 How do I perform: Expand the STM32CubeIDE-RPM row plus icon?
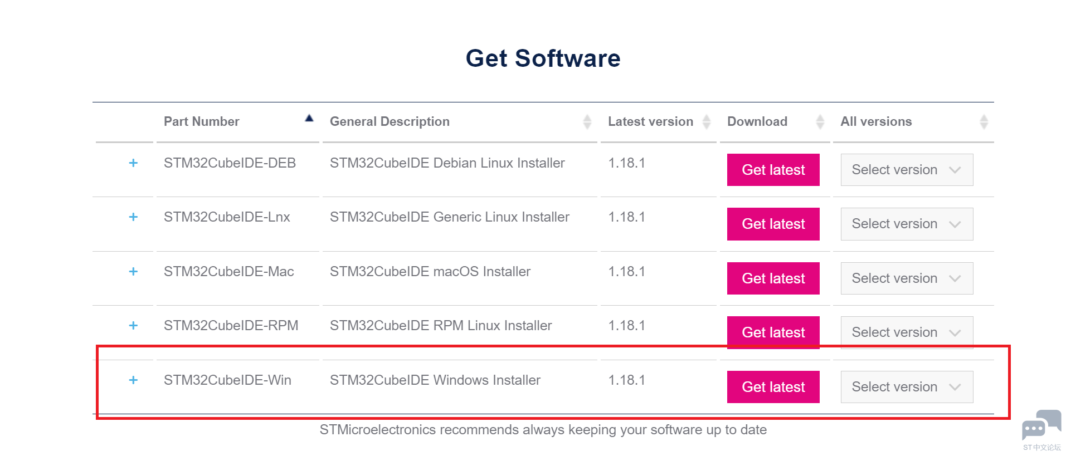[133, 326]
